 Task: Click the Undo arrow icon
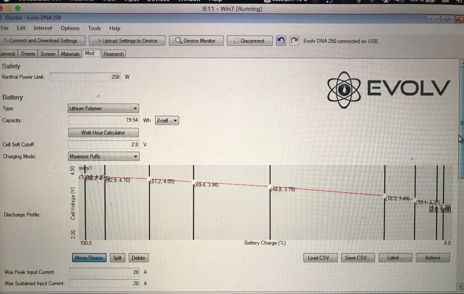click(281, 41)
